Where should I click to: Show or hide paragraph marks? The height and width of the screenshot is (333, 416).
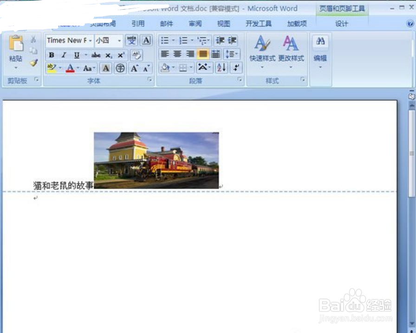coord(236,67)
